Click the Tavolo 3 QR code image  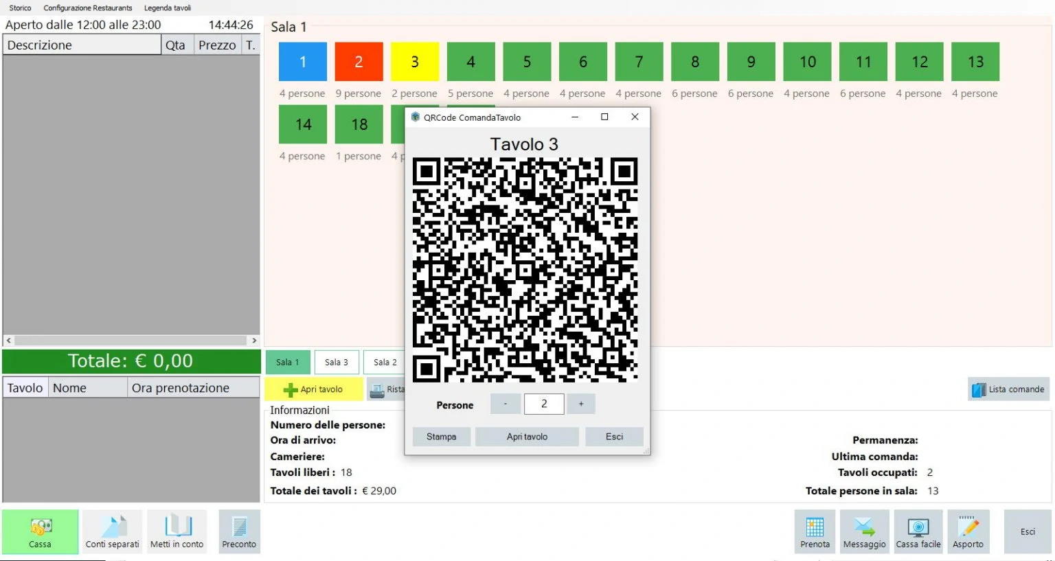point(525,270)
